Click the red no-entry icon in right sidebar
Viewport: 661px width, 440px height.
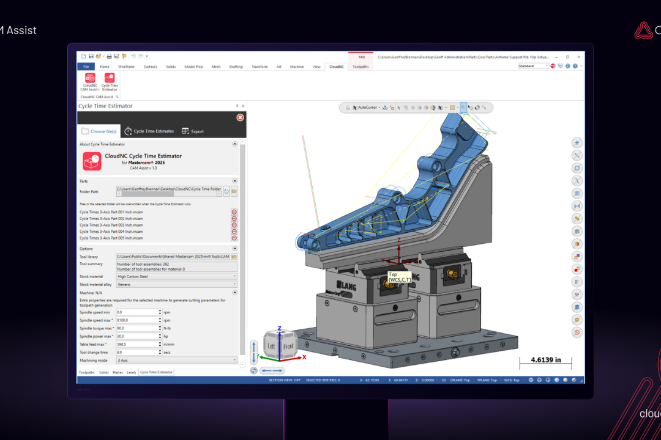point(577,332)
